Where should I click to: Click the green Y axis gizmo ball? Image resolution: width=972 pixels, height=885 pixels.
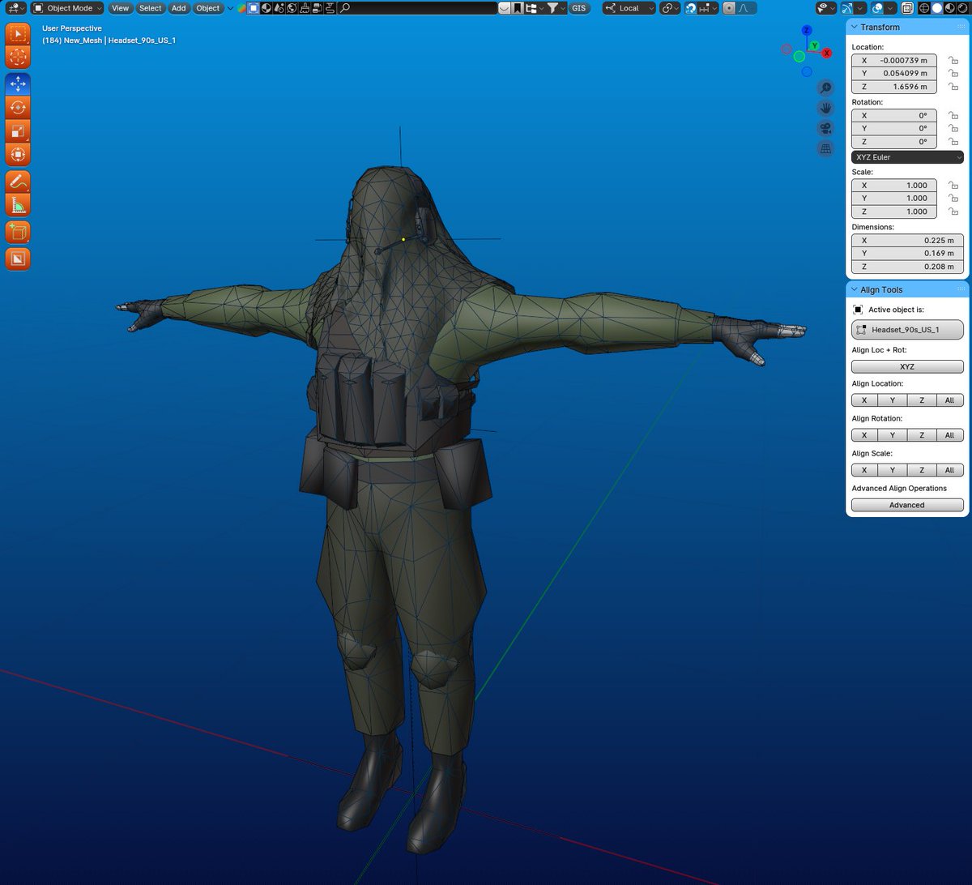pyautogui.click(x=815, y=46)
